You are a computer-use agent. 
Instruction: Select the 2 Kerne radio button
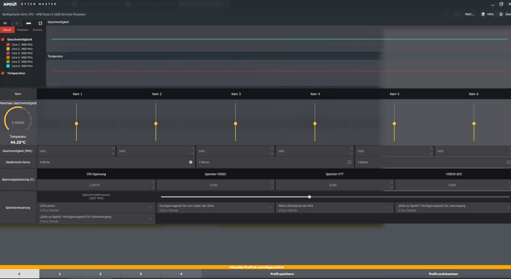[350, 162]
